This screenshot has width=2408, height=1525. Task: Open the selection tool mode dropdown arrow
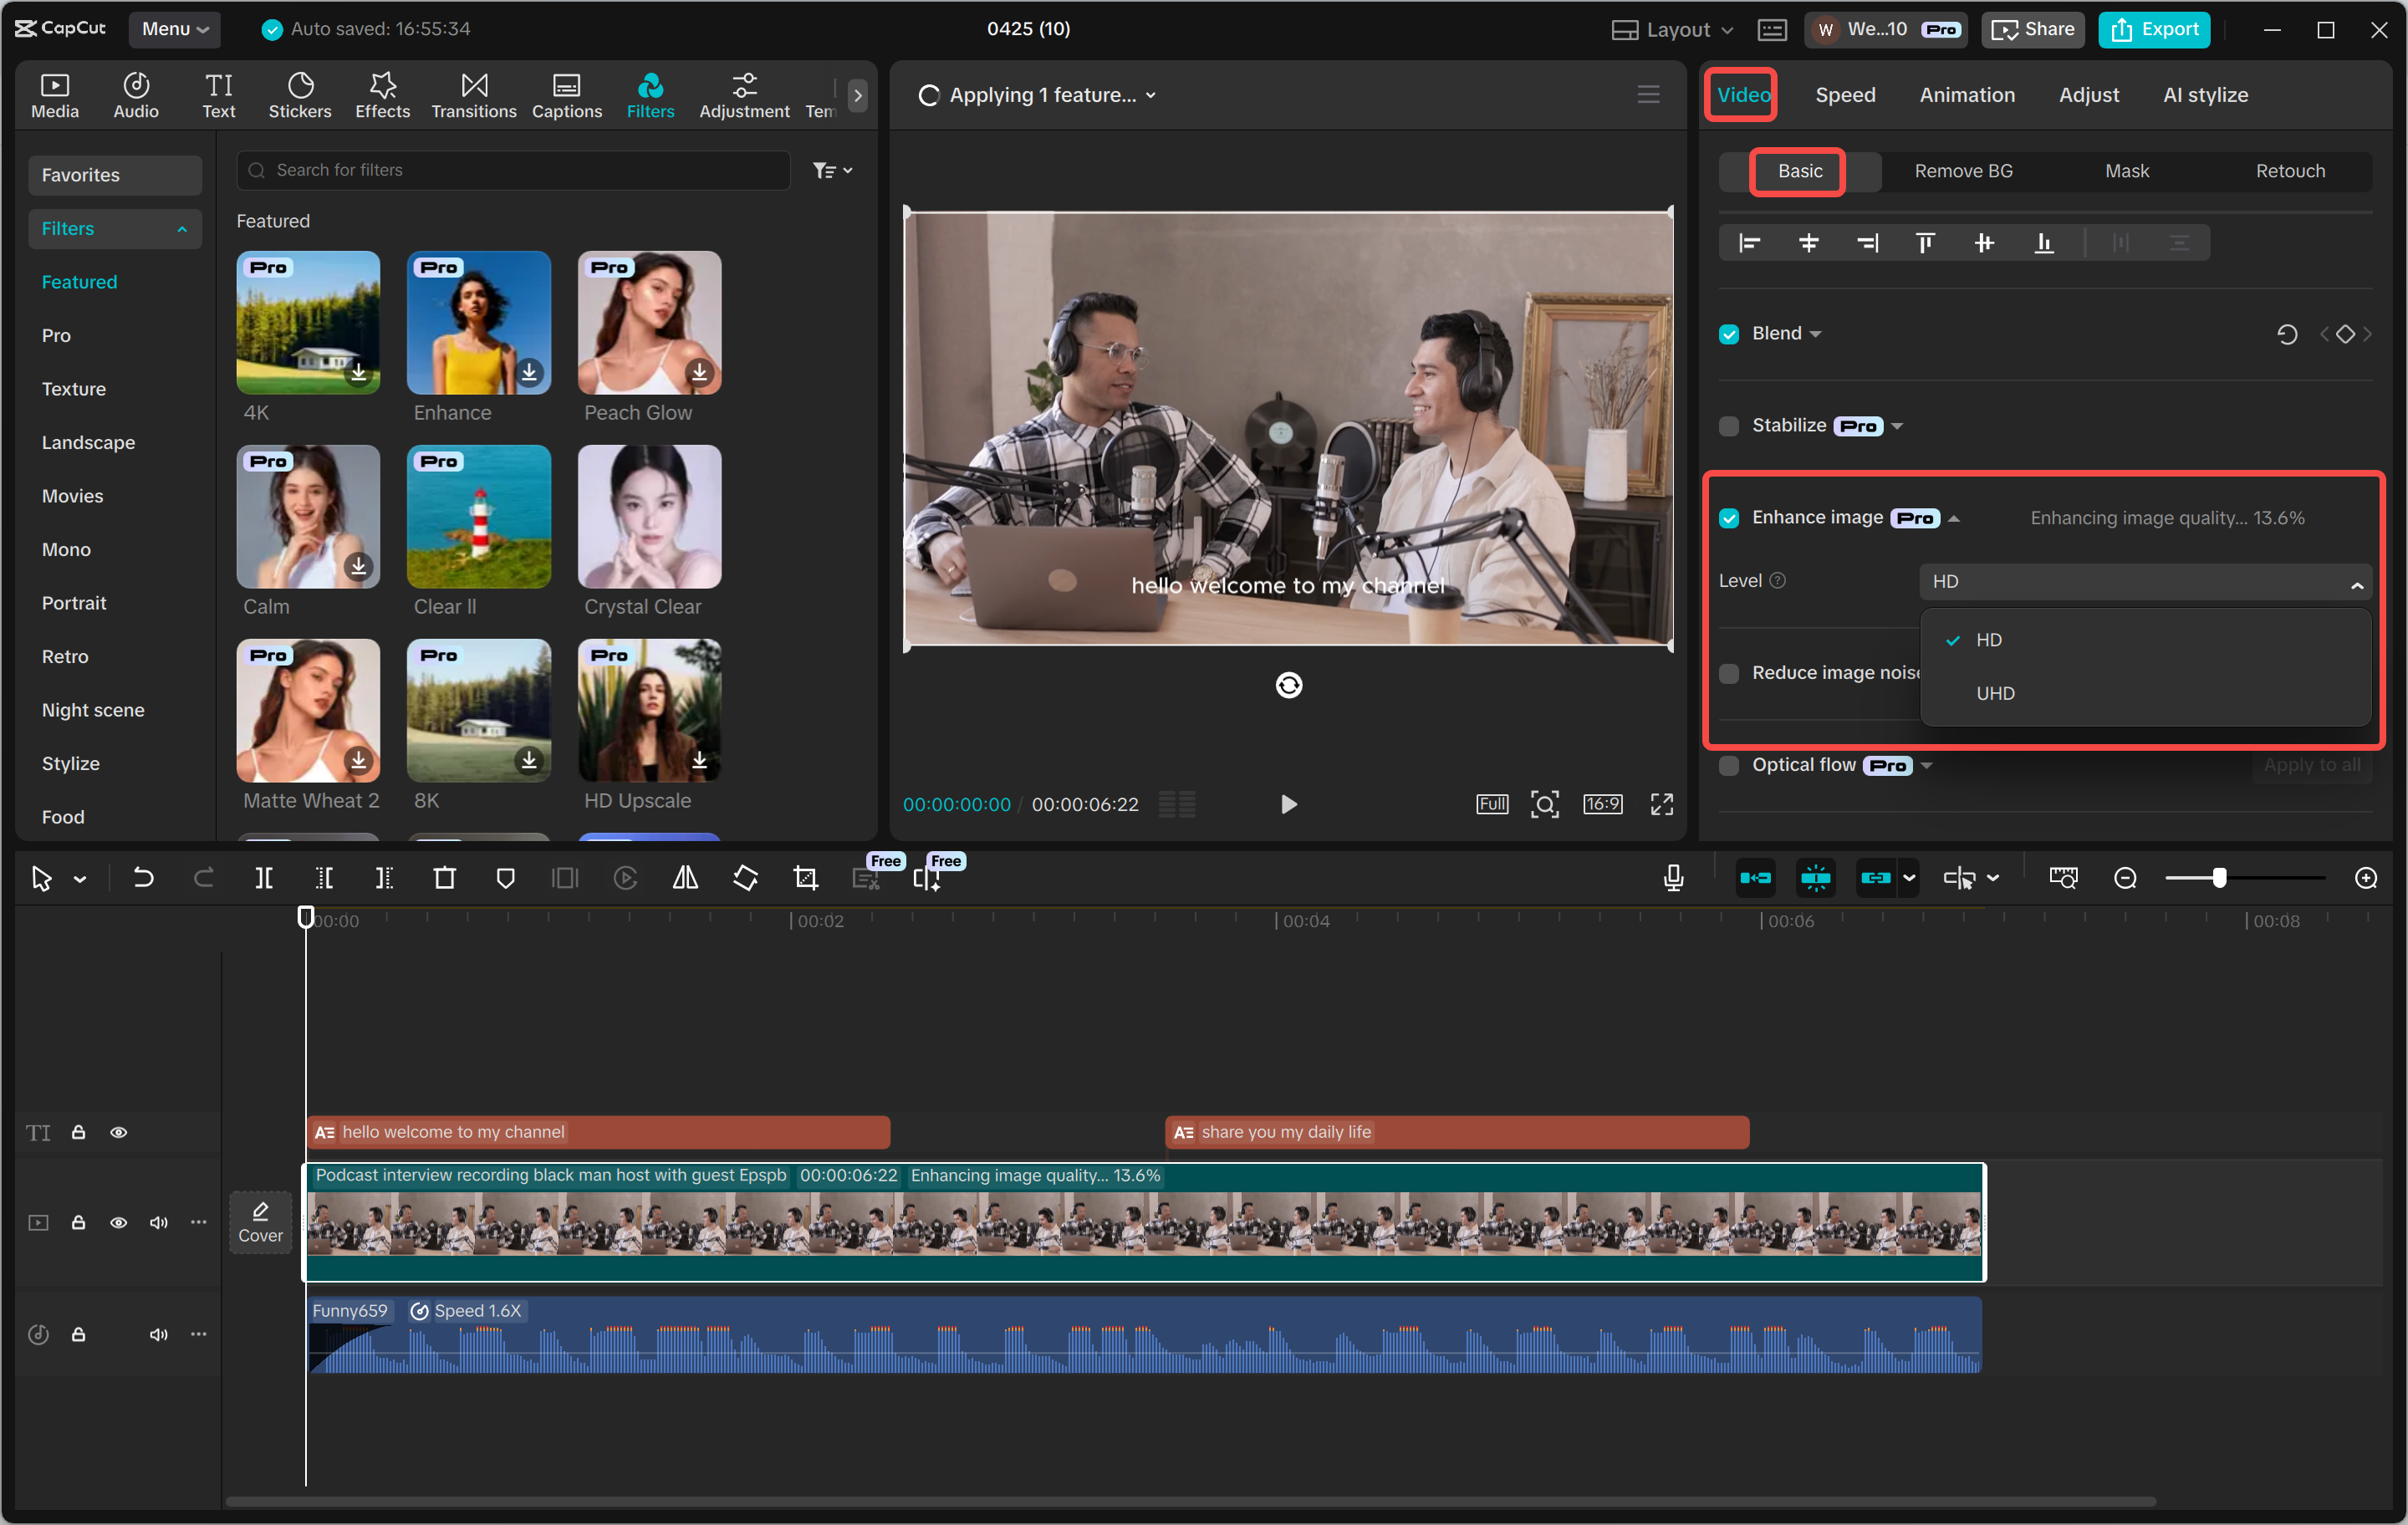[80, 880]
